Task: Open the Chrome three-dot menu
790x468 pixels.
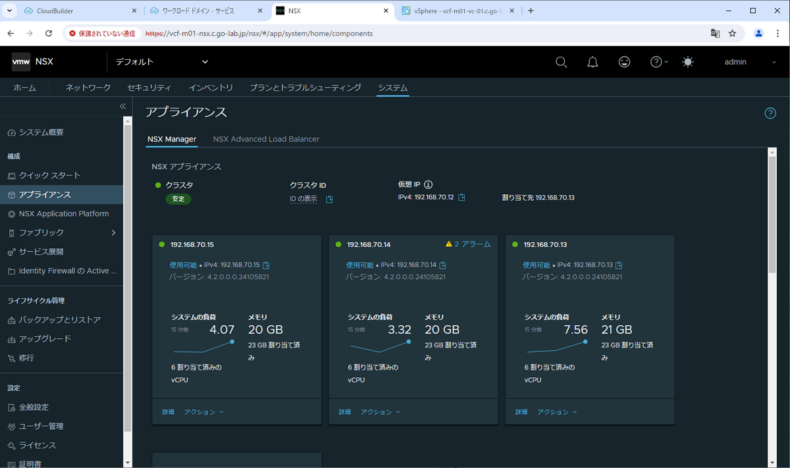Action: tap(777, 33)
